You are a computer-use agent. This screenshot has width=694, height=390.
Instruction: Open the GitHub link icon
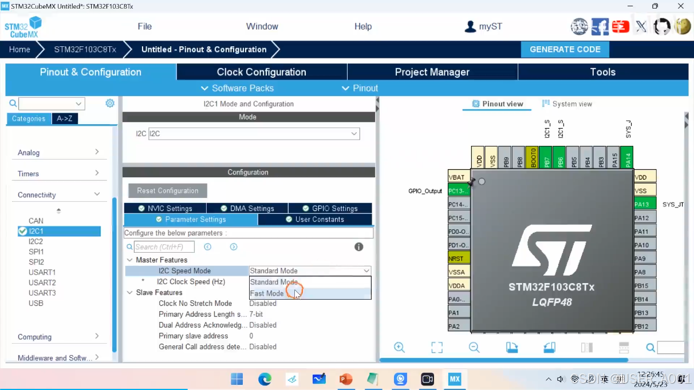(x=662, y=26)
